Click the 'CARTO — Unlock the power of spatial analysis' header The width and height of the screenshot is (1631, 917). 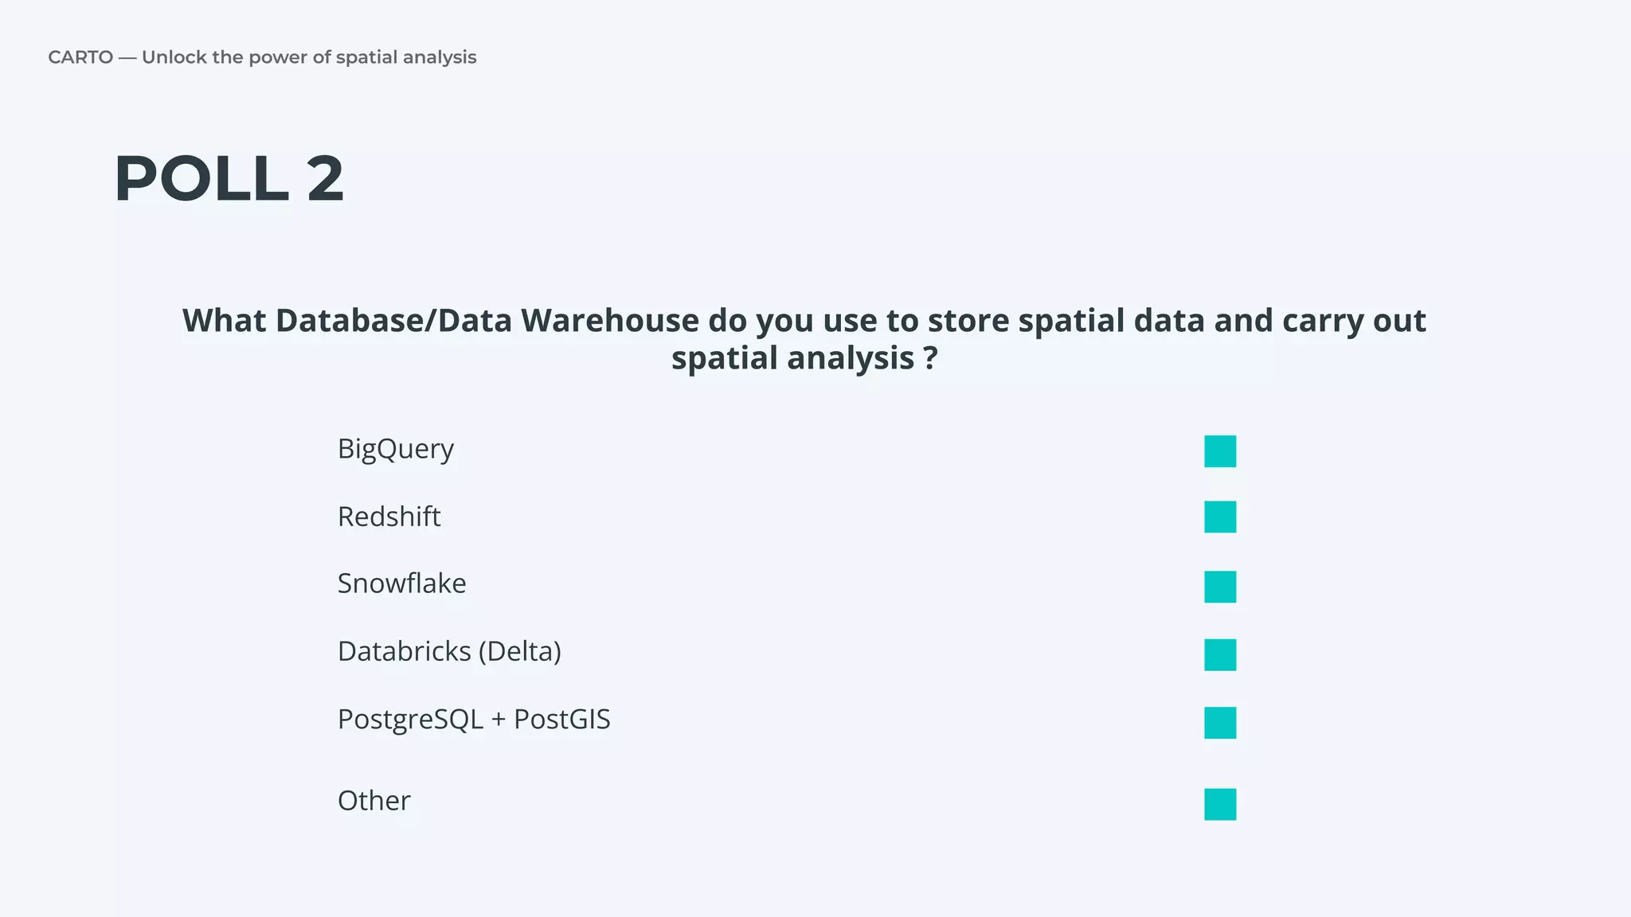[262, 57]
